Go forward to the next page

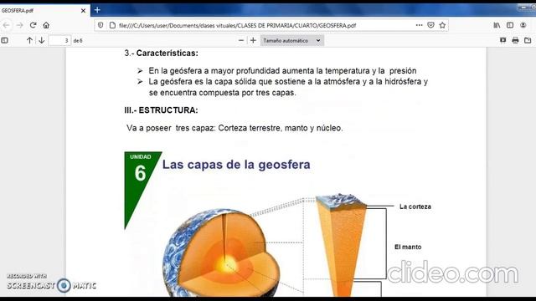(20, 25)
